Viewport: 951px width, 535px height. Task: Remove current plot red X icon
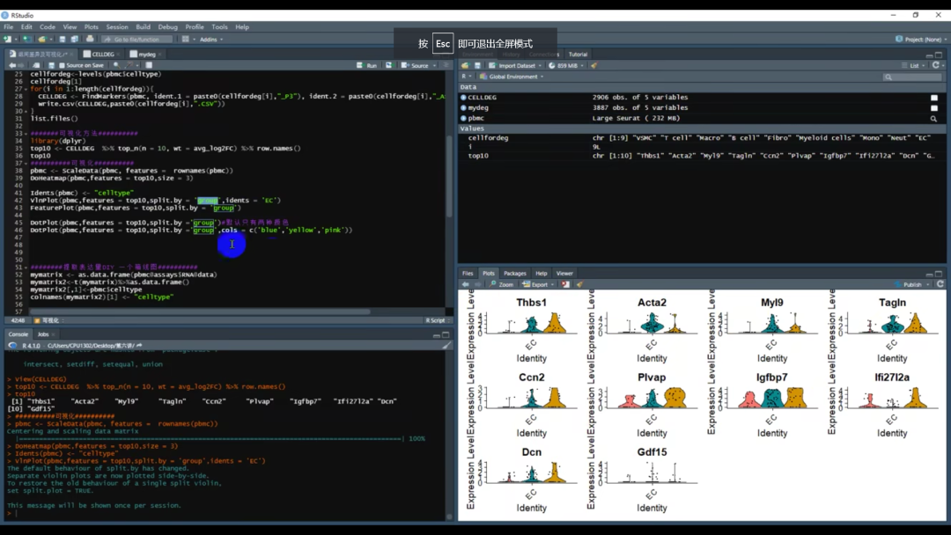coord(565,284)
